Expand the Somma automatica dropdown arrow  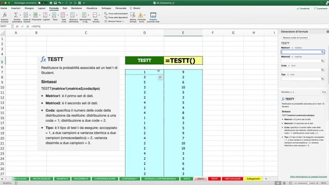point(20,15)
